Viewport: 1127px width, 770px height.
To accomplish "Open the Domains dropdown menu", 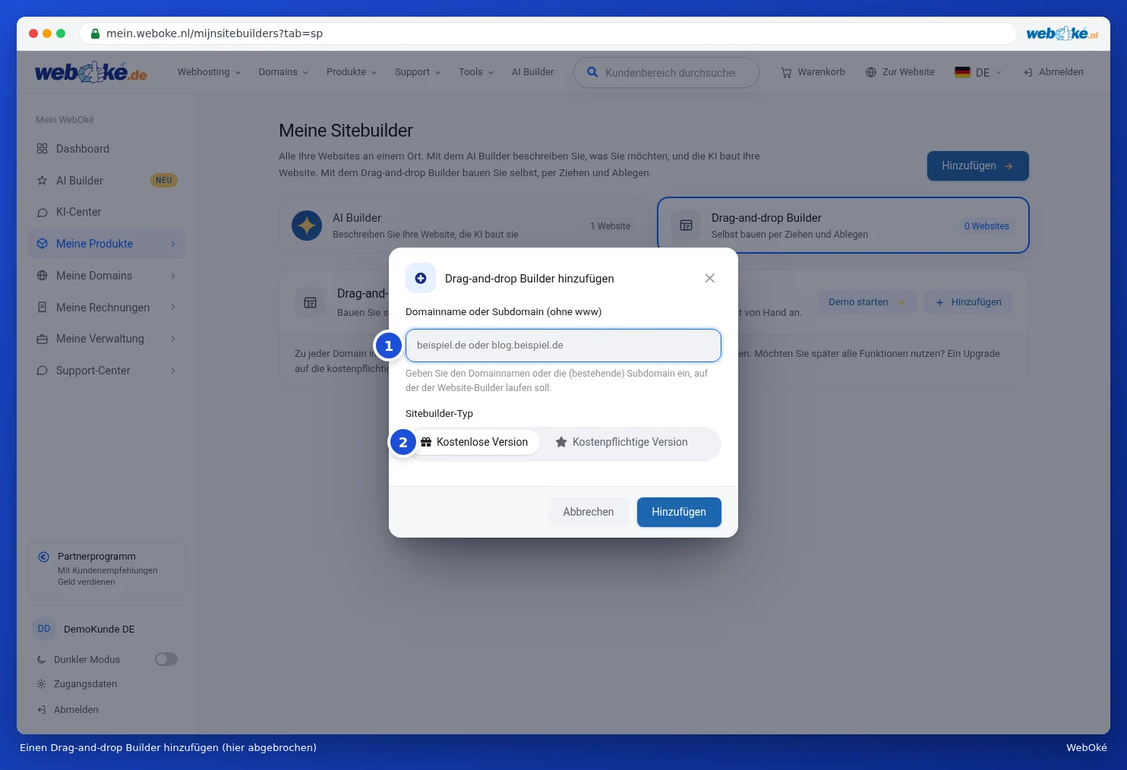I will [283, 72].
